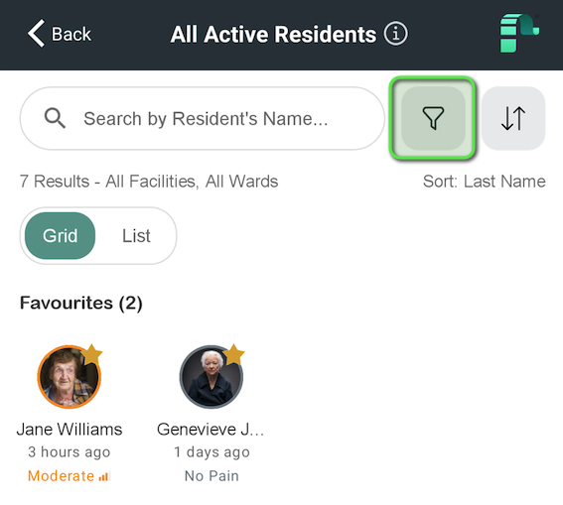Screen dimensions: 563x505
Task: Unfavourite Jane Williams via her star
Action: click(x=91, y=354)
